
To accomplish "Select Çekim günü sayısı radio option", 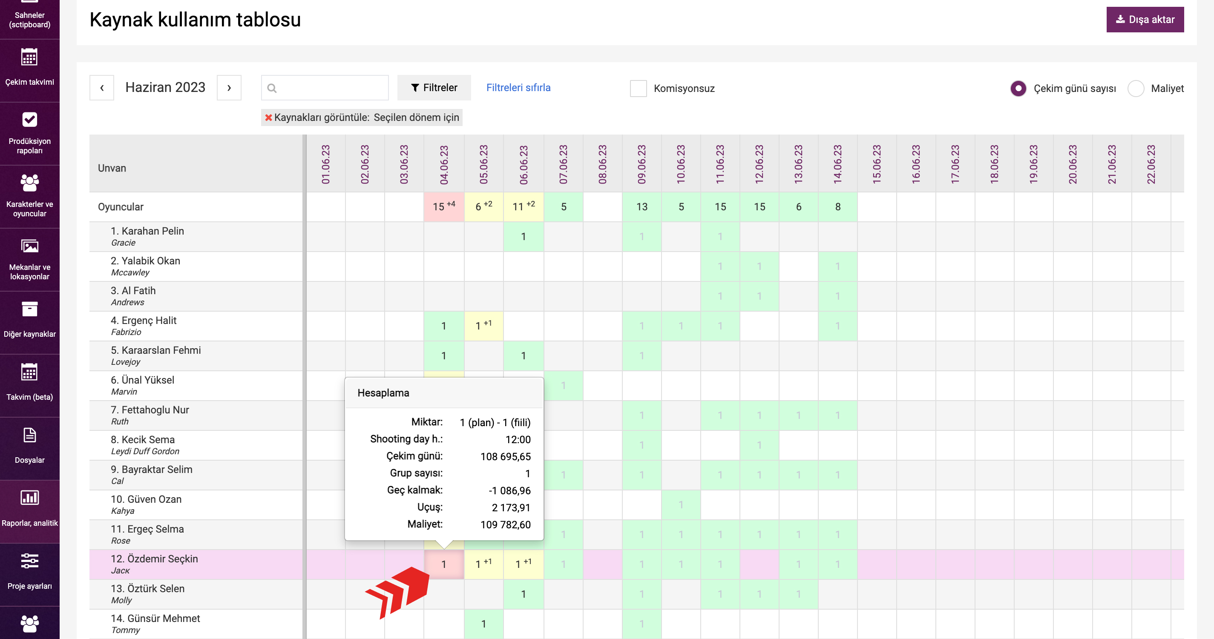I will click(x=1018, y=88).
